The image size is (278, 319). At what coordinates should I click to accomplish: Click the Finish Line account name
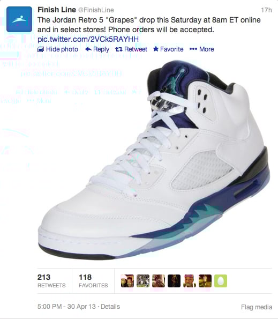pyautogui.click(x=57, y=10)
